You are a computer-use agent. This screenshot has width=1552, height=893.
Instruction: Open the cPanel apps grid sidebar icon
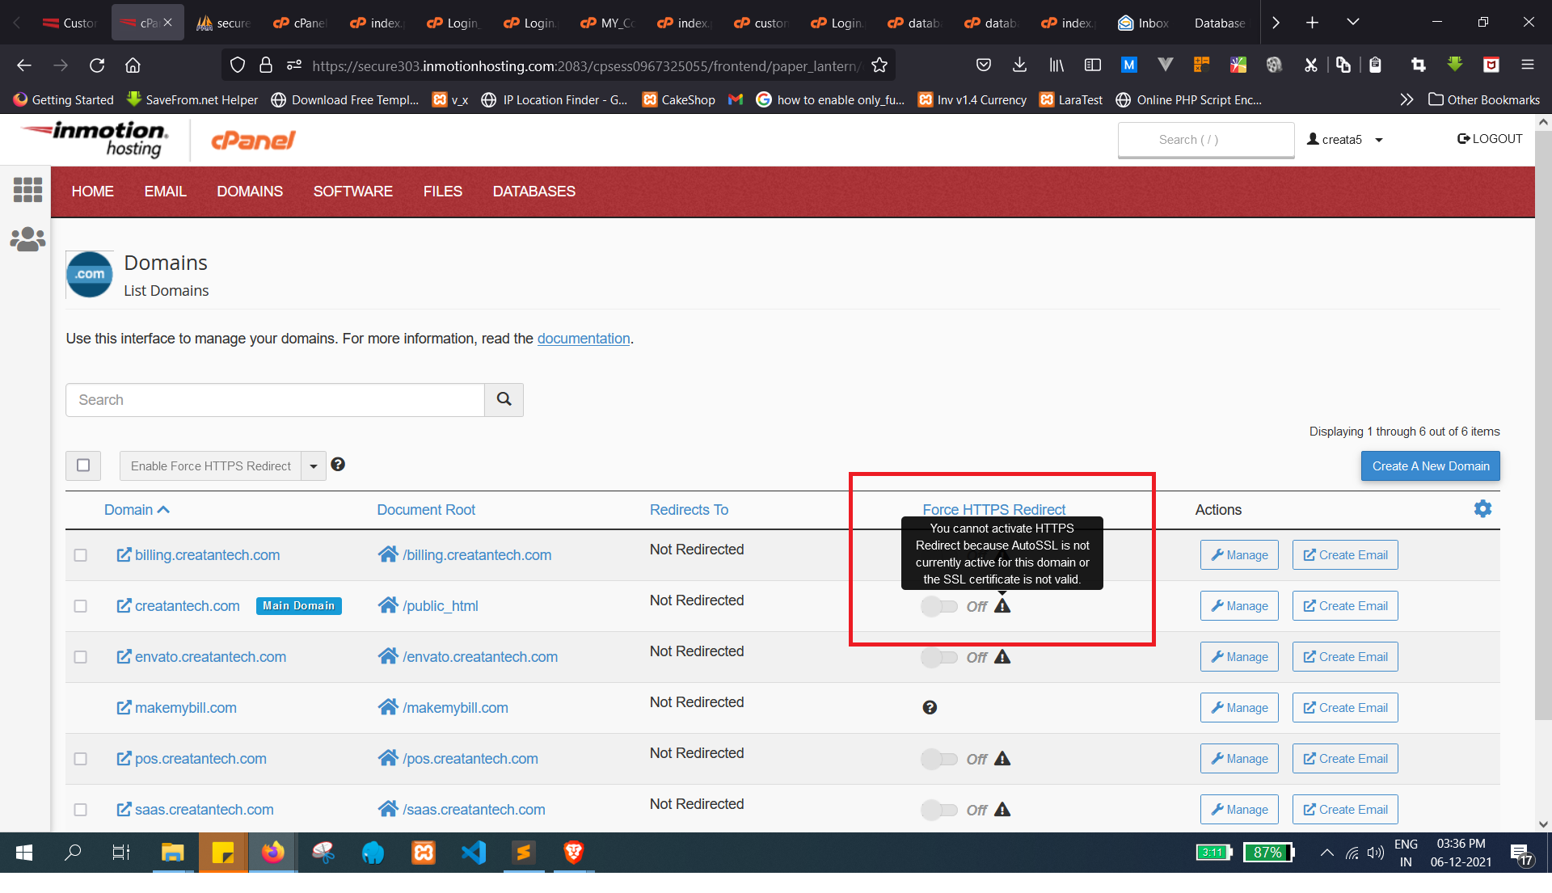click(x=27, y=190)
